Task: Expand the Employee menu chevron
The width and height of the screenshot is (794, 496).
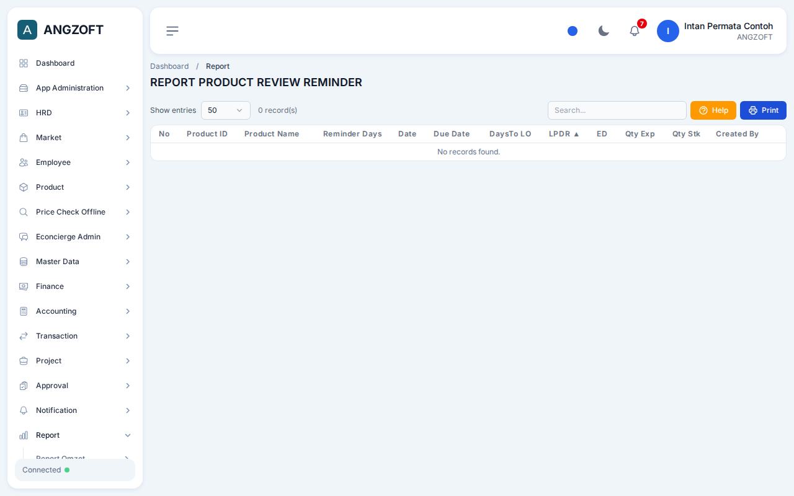Action: tap(128, 162)
